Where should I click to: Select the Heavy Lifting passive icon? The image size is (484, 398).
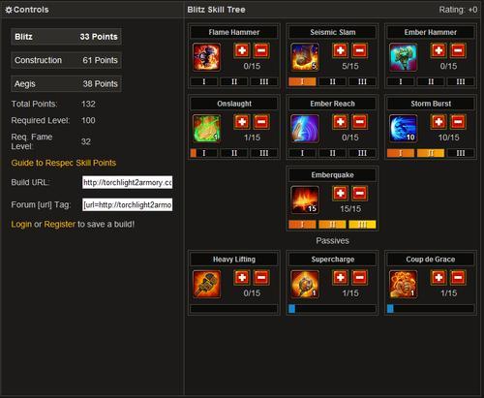point(206,284)
